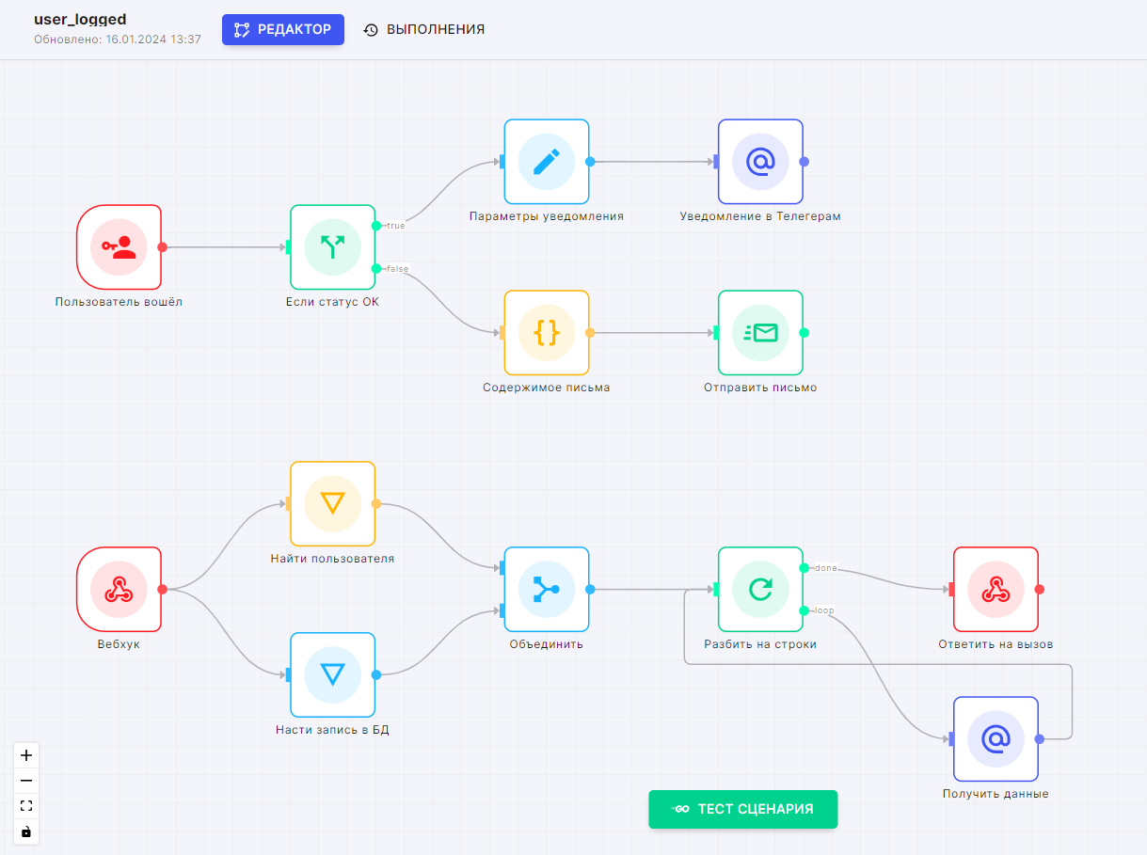This screenshot has width=1147, height=855.
Task: Click the output port of Пользователь вошёл
Action: pyautogui.click(x=162, y=247)
